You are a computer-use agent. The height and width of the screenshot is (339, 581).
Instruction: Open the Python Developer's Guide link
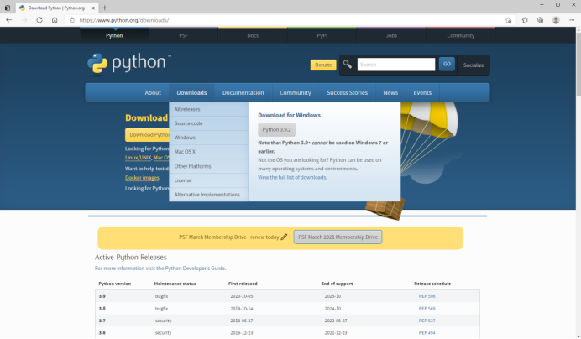pyautogui.click(x=196, y=269)
